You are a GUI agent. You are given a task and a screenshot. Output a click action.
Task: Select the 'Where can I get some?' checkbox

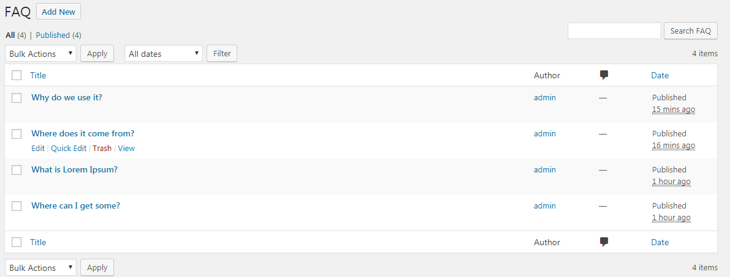coord(17,206)
